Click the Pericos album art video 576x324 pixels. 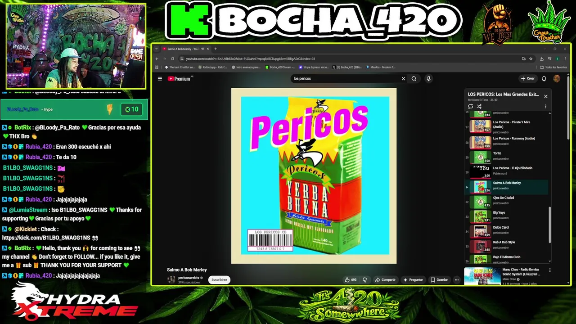(314, 175)
